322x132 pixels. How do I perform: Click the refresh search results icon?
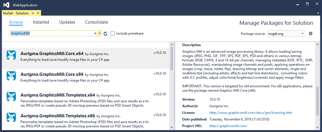(105, 33)
